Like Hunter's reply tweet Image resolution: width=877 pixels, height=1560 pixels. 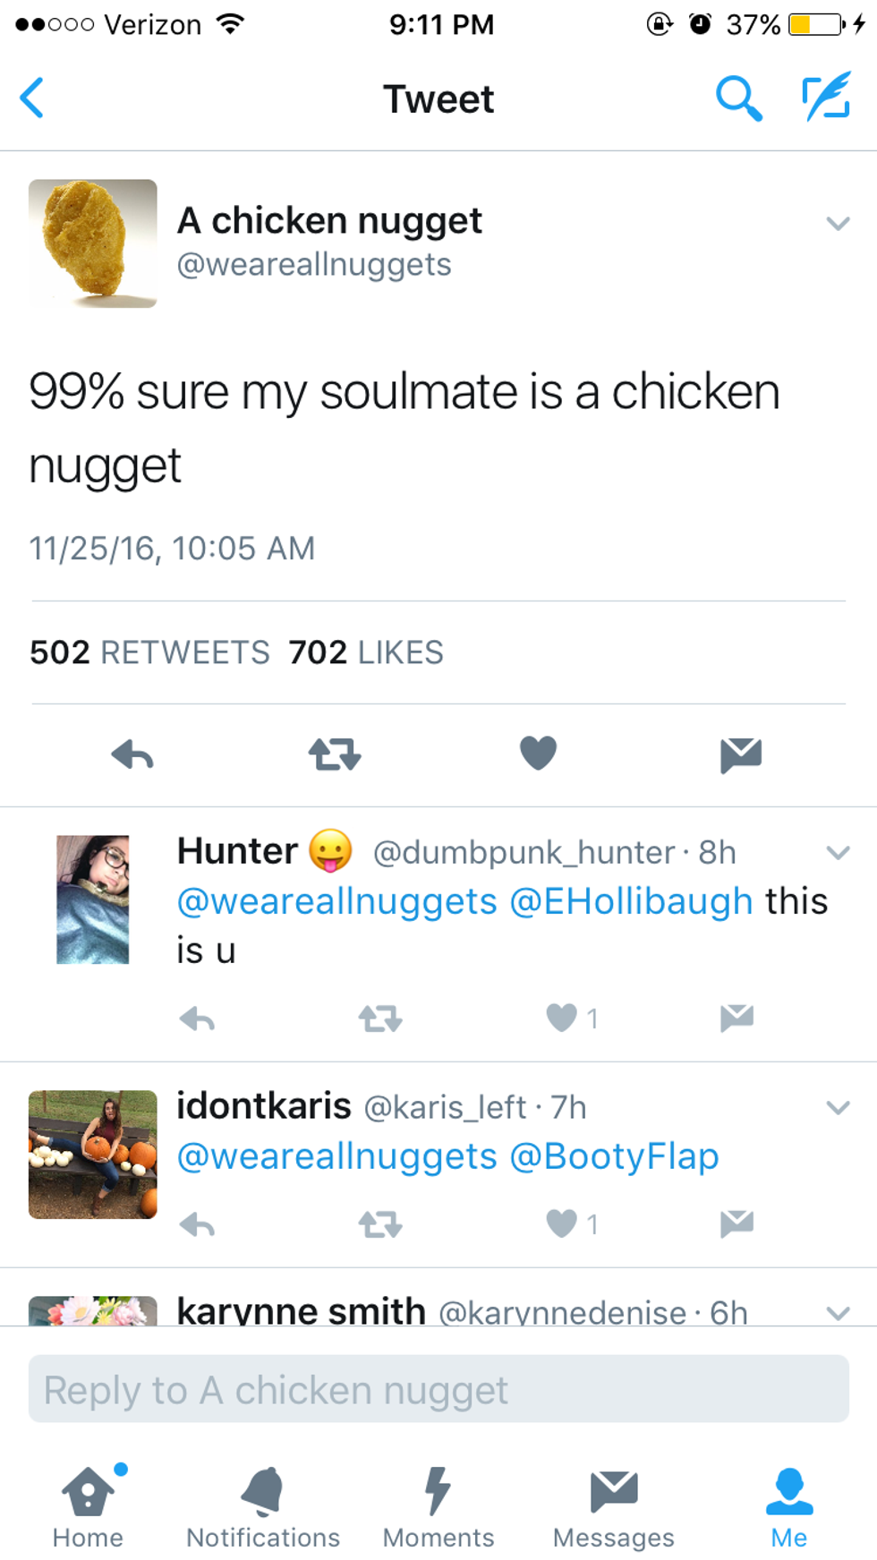coord(562,1018)
